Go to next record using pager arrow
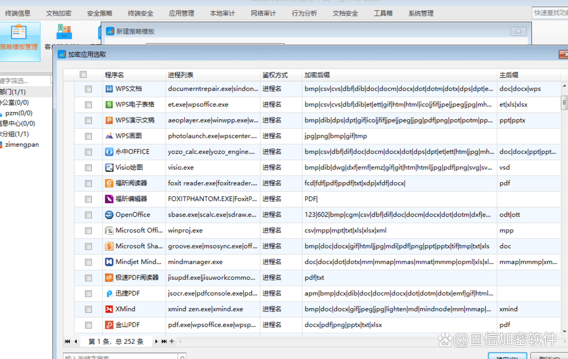 point(156,342)
